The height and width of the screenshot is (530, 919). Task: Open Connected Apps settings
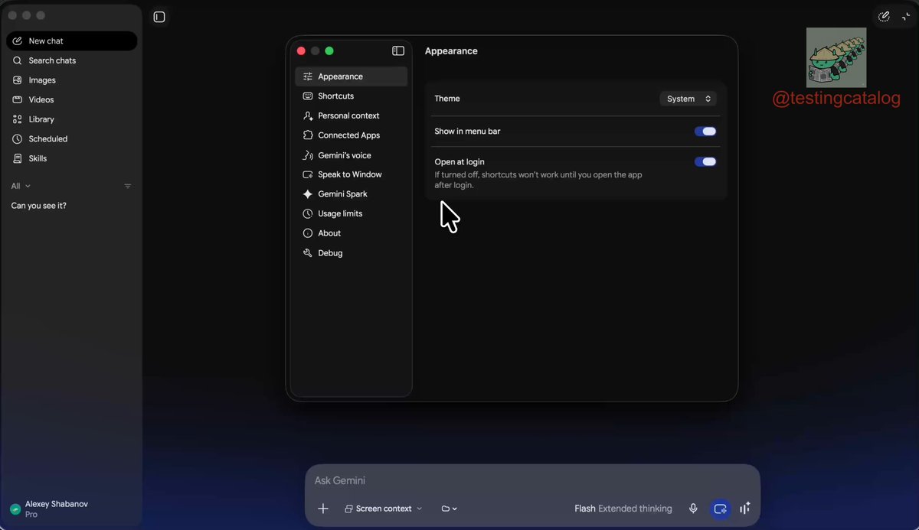(351, 135)
